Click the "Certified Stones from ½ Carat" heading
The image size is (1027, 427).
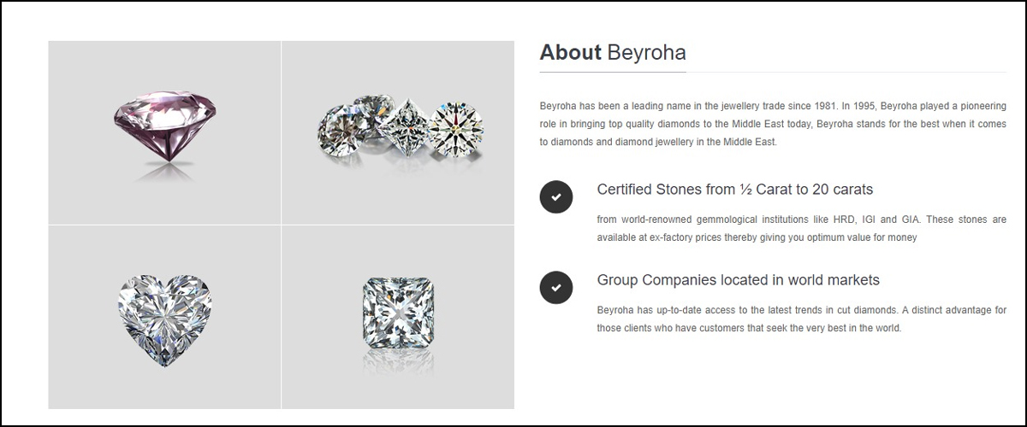(734, 189)
